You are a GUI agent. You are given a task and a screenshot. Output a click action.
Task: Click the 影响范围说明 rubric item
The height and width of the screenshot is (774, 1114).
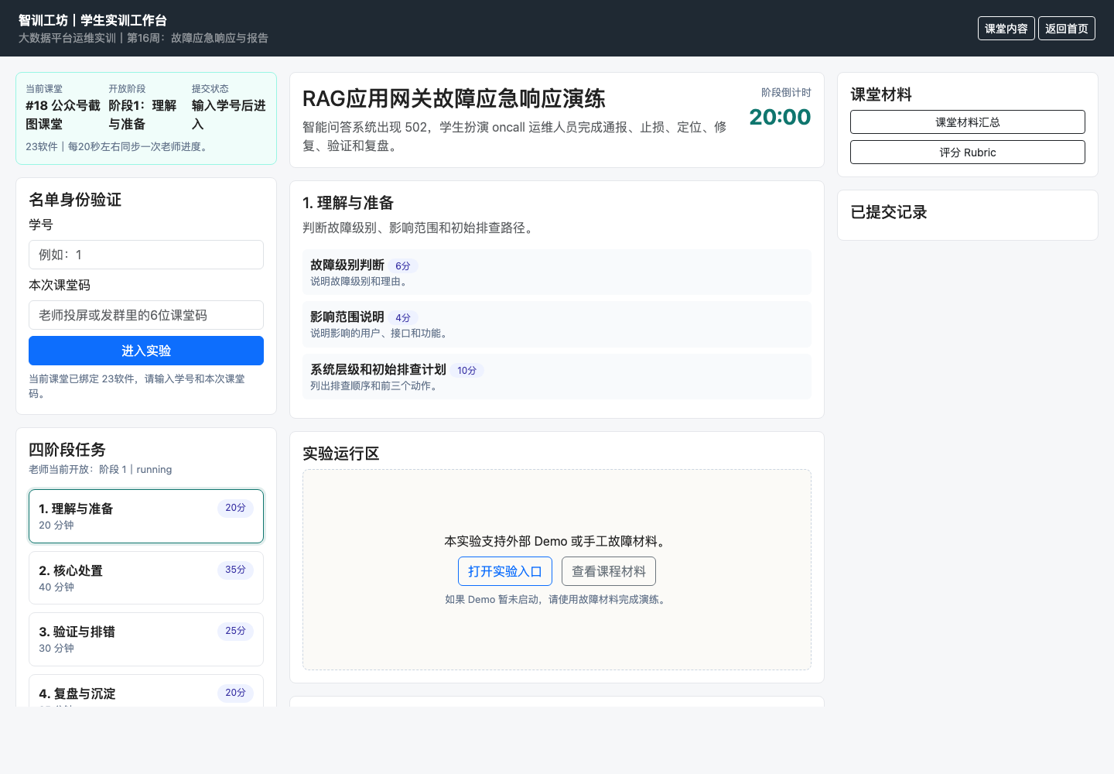coord(557,324)
